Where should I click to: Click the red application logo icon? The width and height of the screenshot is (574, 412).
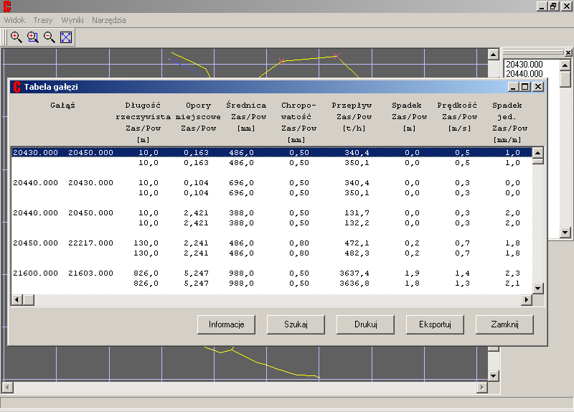pyautogui.click(x=6, y=6)
